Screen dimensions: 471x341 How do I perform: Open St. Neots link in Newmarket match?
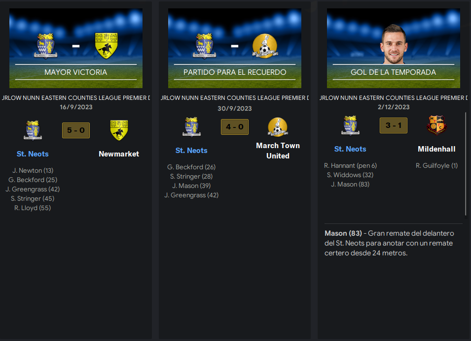[33, 154]
